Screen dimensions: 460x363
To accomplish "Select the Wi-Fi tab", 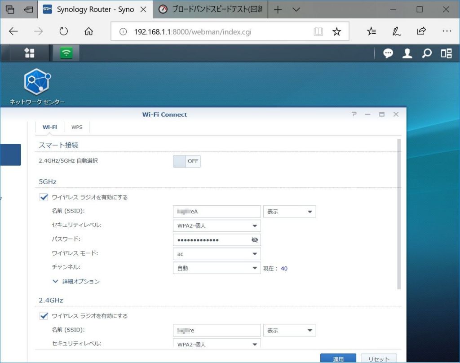I will point(49,127).
